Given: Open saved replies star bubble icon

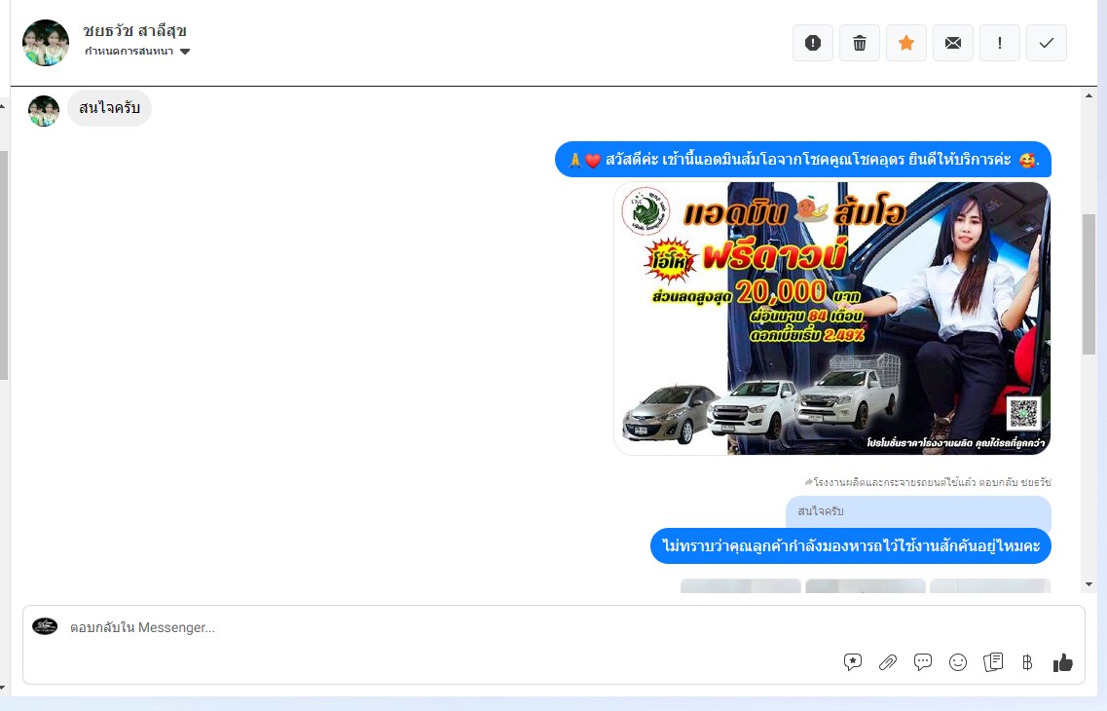Looking at the screenshot, I should click(x=853, y=662).
